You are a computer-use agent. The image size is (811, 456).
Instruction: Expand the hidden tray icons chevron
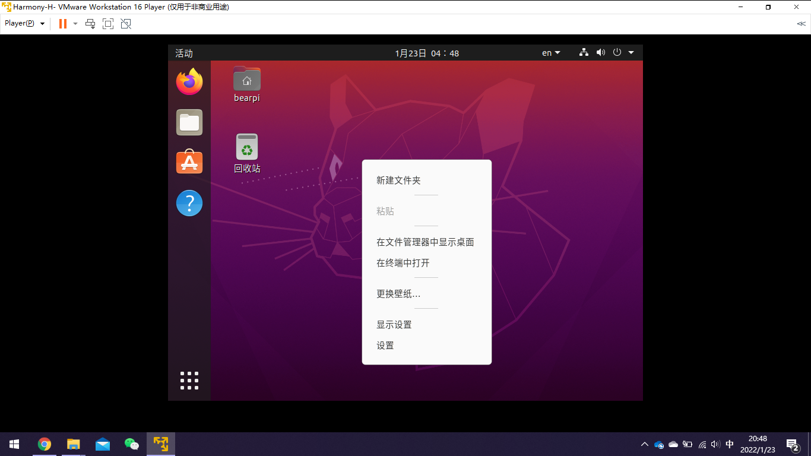click(645, 444)
